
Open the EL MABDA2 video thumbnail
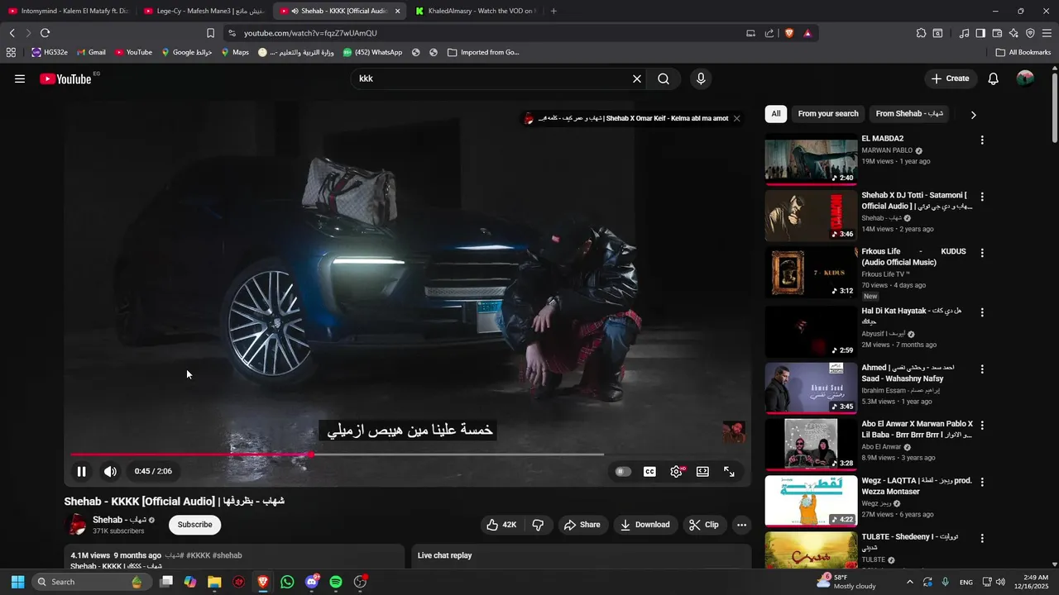coord(811,159)
